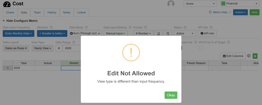This screenshot has width=262, height=105.
Task: Expand the Active status dropdown
Action: pyautogui.click(x=184, y=33)
